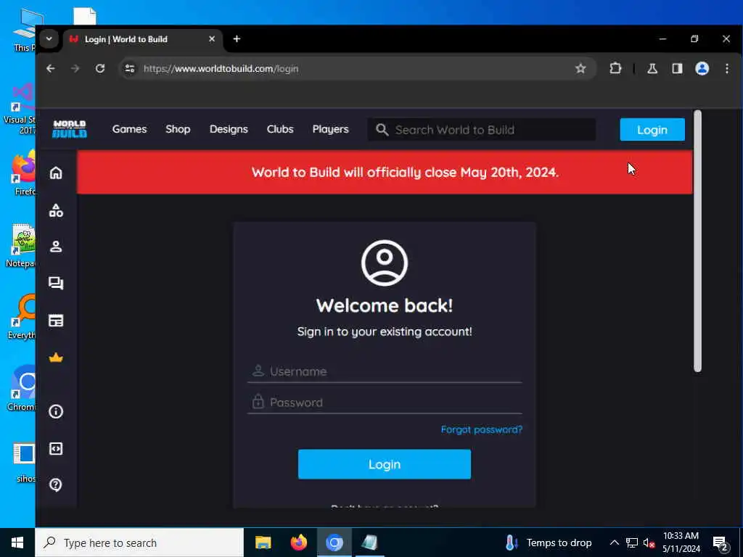This screenshot has width=743, height=557.
Task: Select the Firefox desktop shortcut
Action: tap(24, 174)
